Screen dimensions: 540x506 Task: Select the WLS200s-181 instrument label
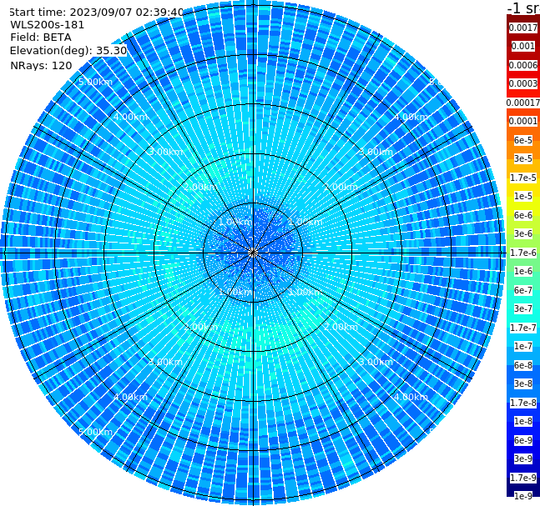coord(48,25)
